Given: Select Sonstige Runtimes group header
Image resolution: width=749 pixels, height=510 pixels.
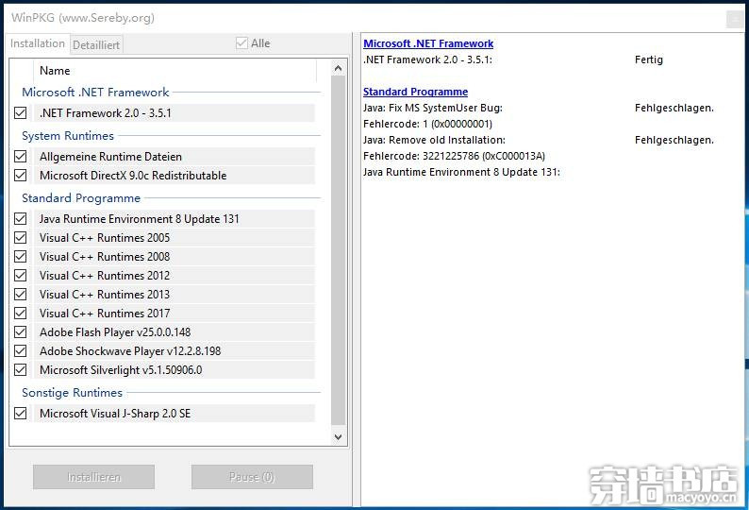Looking at the screenshot, I should [72, 393].
